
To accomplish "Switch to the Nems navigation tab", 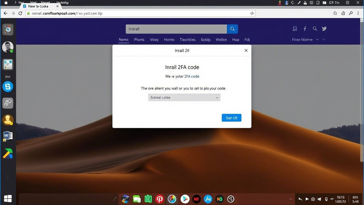I will tap(123, 40).
